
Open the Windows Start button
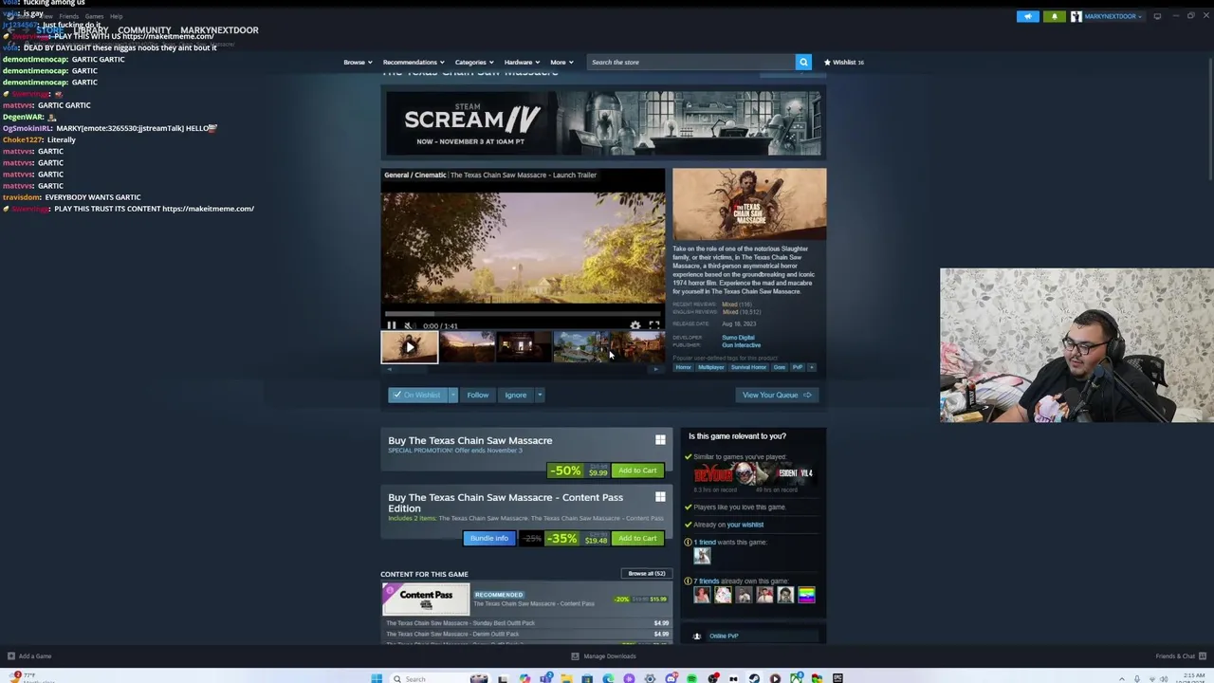coord(377,678)
